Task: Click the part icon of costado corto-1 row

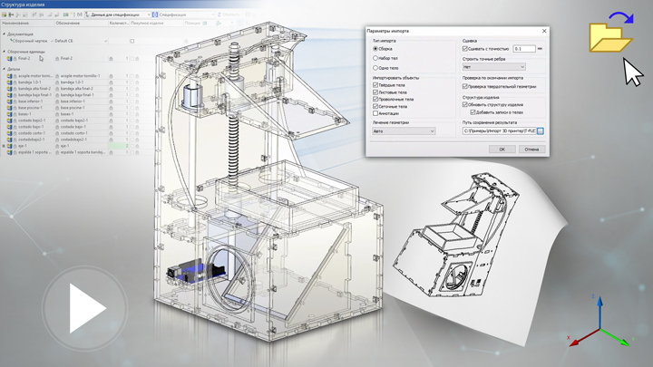Action: click(x=10, y=133)
